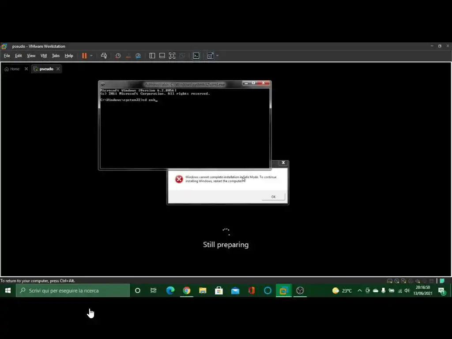Expand the Stretch Guest dropdown arrow
The height and width of the screenshot is (339, 452).
[217, 56]
